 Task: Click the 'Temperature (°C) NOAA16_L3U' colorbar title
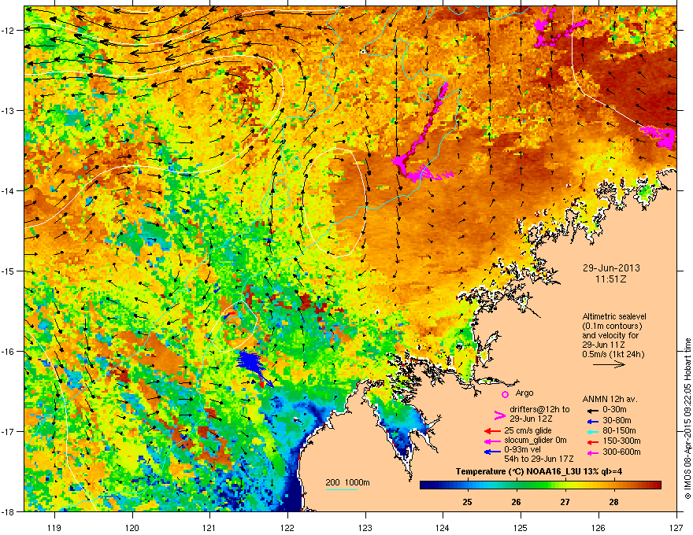tap(517, 472)
